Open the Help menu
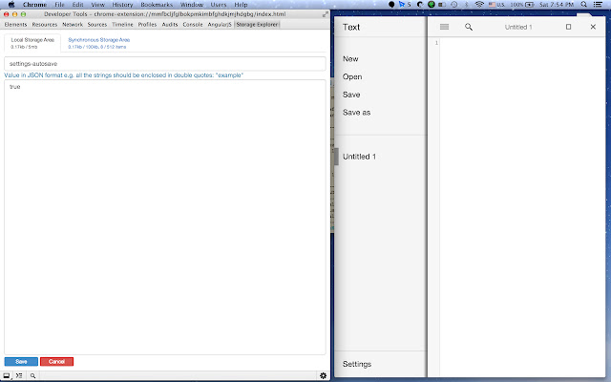Screen dimensions: 611x382 241,4
